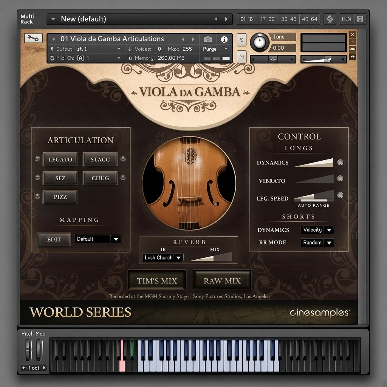Minimize all instruments with the HLDI view button

347,19
